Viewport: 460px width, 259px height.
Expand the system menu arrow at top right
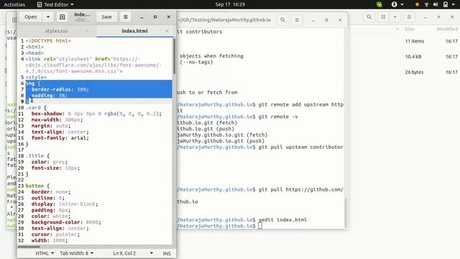pyautogui.click(x=454, y=4)
